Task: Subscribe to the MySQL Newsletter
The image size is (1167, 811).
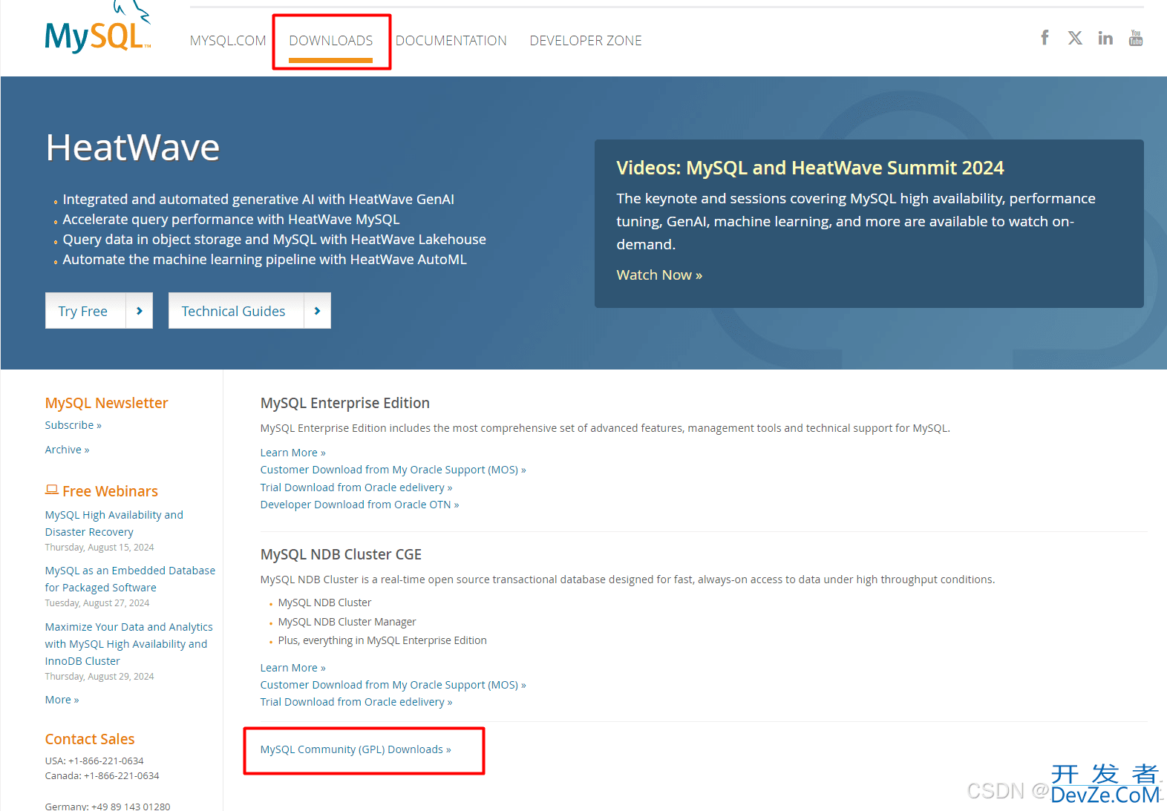Action: [x=73, y=425]
